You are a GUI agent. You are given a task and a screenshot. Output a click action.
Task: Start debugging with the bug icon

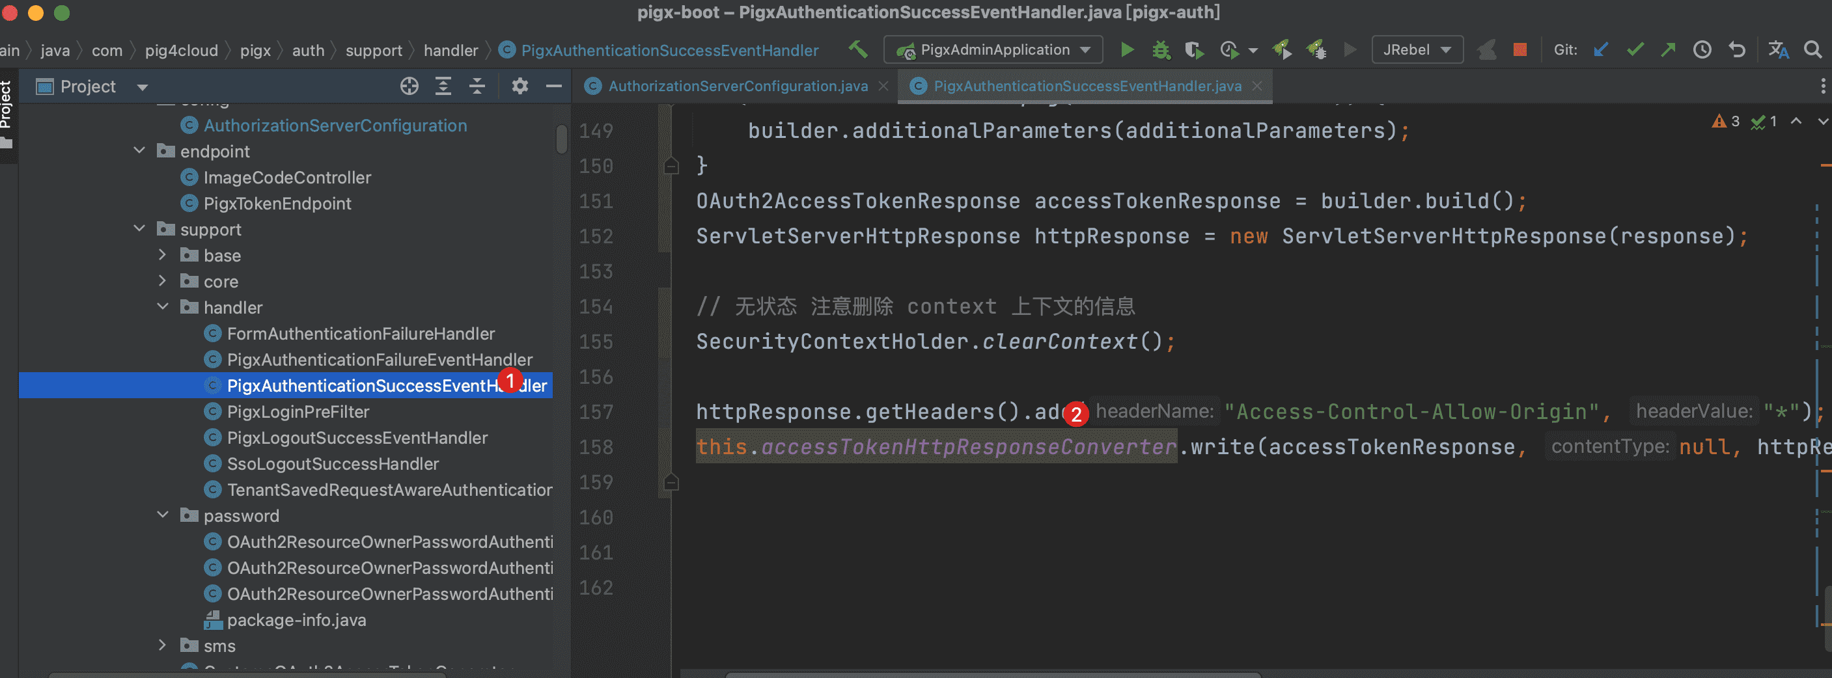pos(1161,49)
